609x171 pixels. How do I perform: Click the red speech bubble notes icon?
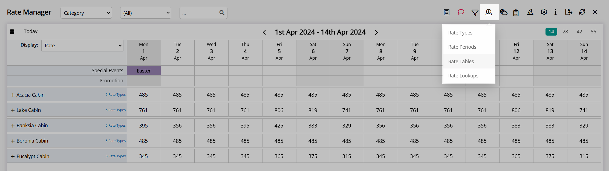click(x=461, y=12)
